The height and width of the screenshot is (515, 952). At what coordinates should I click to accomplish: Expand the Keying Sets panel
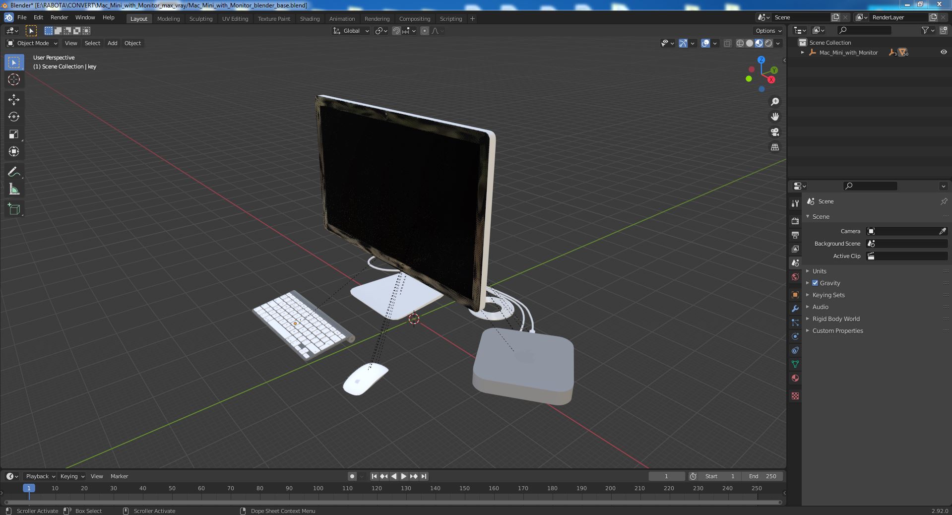pyautogui.click(x=828, y=295)
